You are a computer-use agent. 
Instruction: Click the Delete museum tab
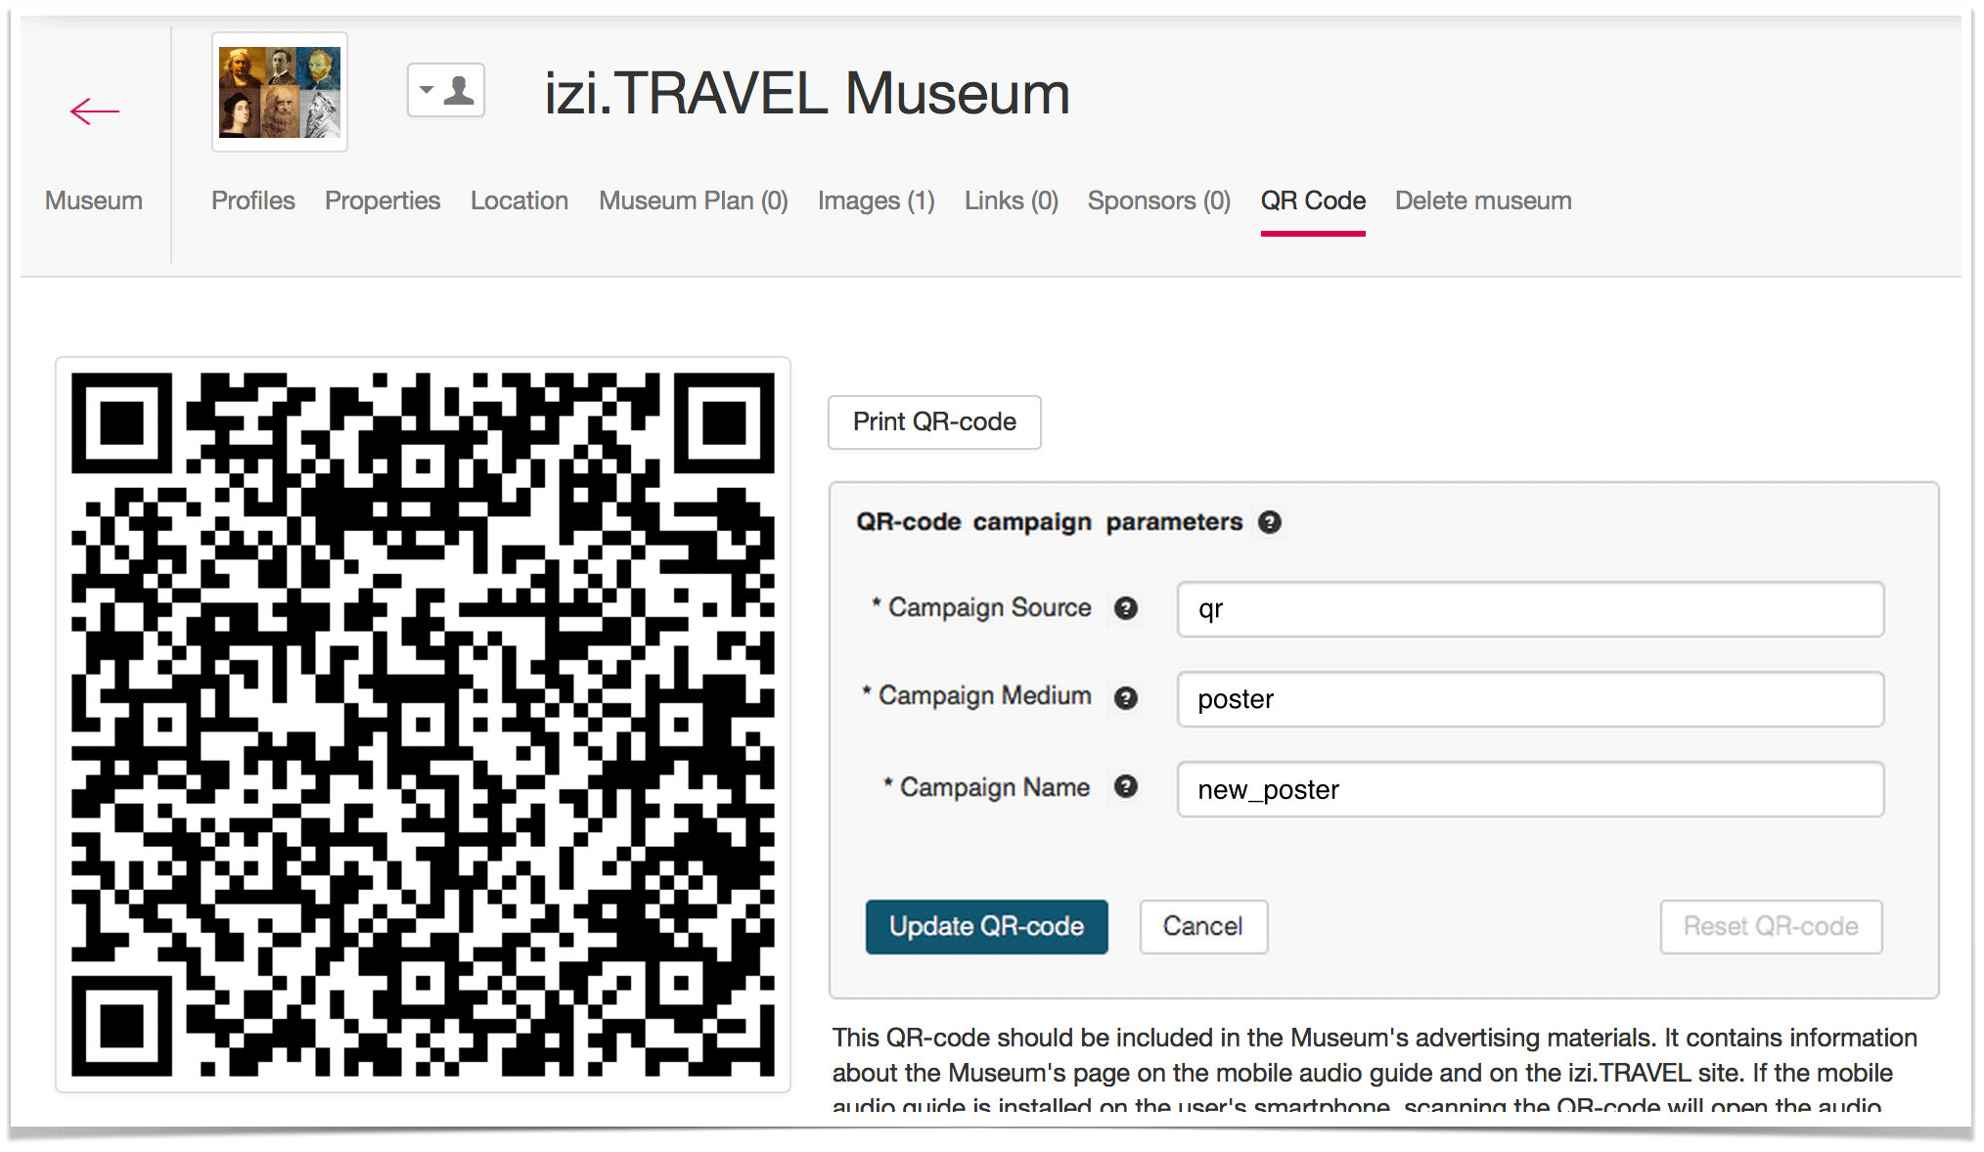1483,200
